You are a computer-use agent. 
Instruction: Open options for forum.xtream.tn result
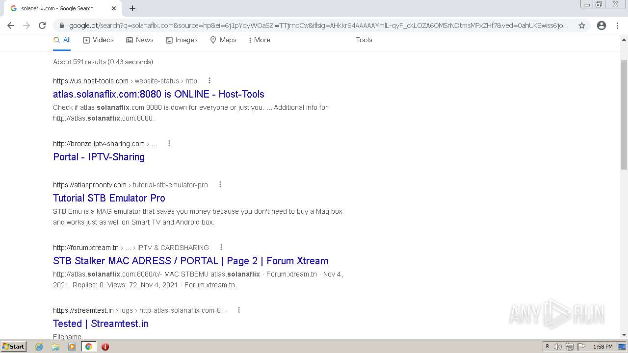221,248
